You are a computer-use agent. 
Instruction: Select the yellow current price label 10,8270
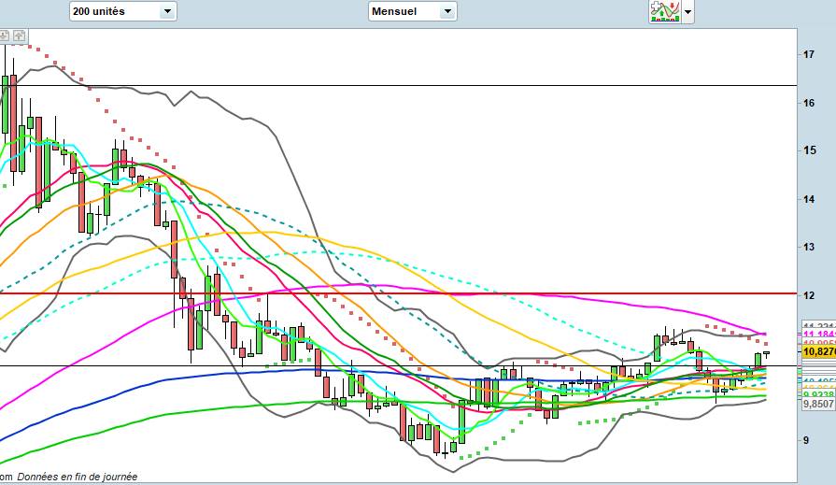pyautogui.click(x=819, y=351)
